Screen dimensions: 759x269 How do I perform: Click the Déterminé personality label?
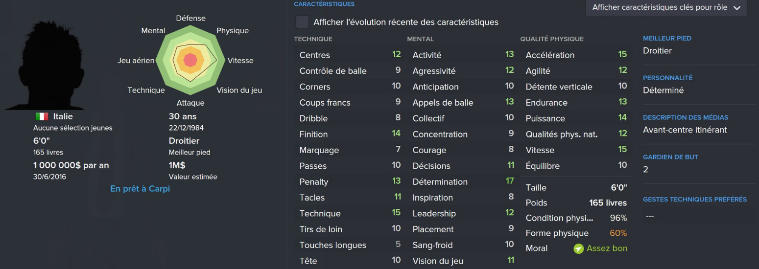pyautogui.click(x=663, y=90)
